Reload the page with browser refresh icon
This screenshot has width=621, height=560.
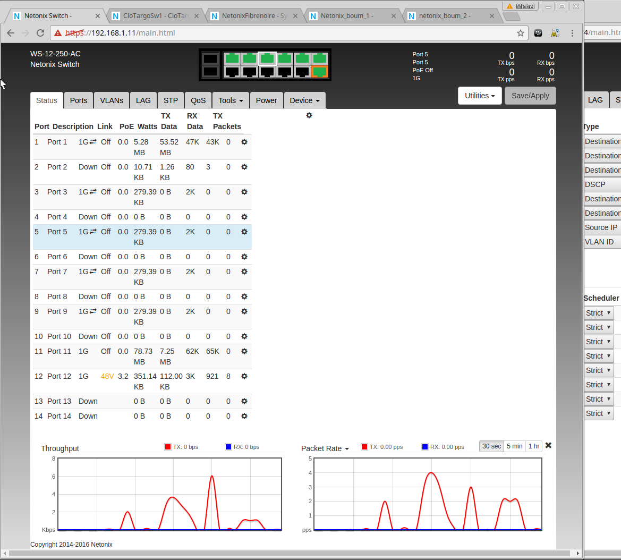[x=40, y=33]
